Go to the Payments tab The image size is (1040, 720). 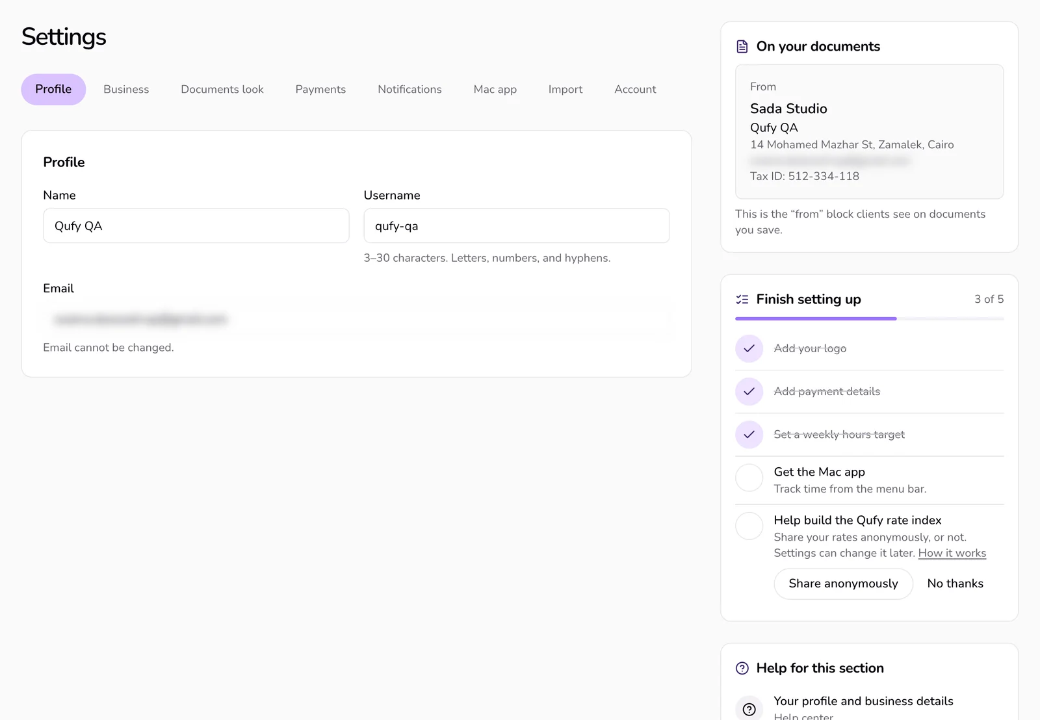[x=320, y=89]
